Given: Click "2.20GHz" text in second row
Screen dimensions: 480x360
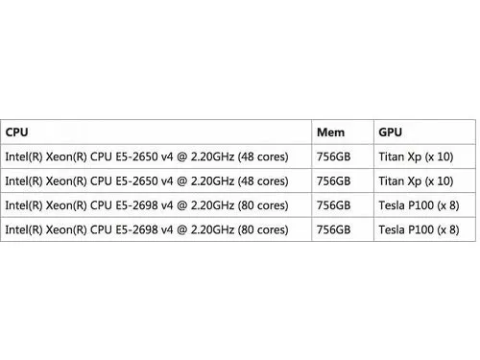Looking at the screenshot, I should coord(212,181).
